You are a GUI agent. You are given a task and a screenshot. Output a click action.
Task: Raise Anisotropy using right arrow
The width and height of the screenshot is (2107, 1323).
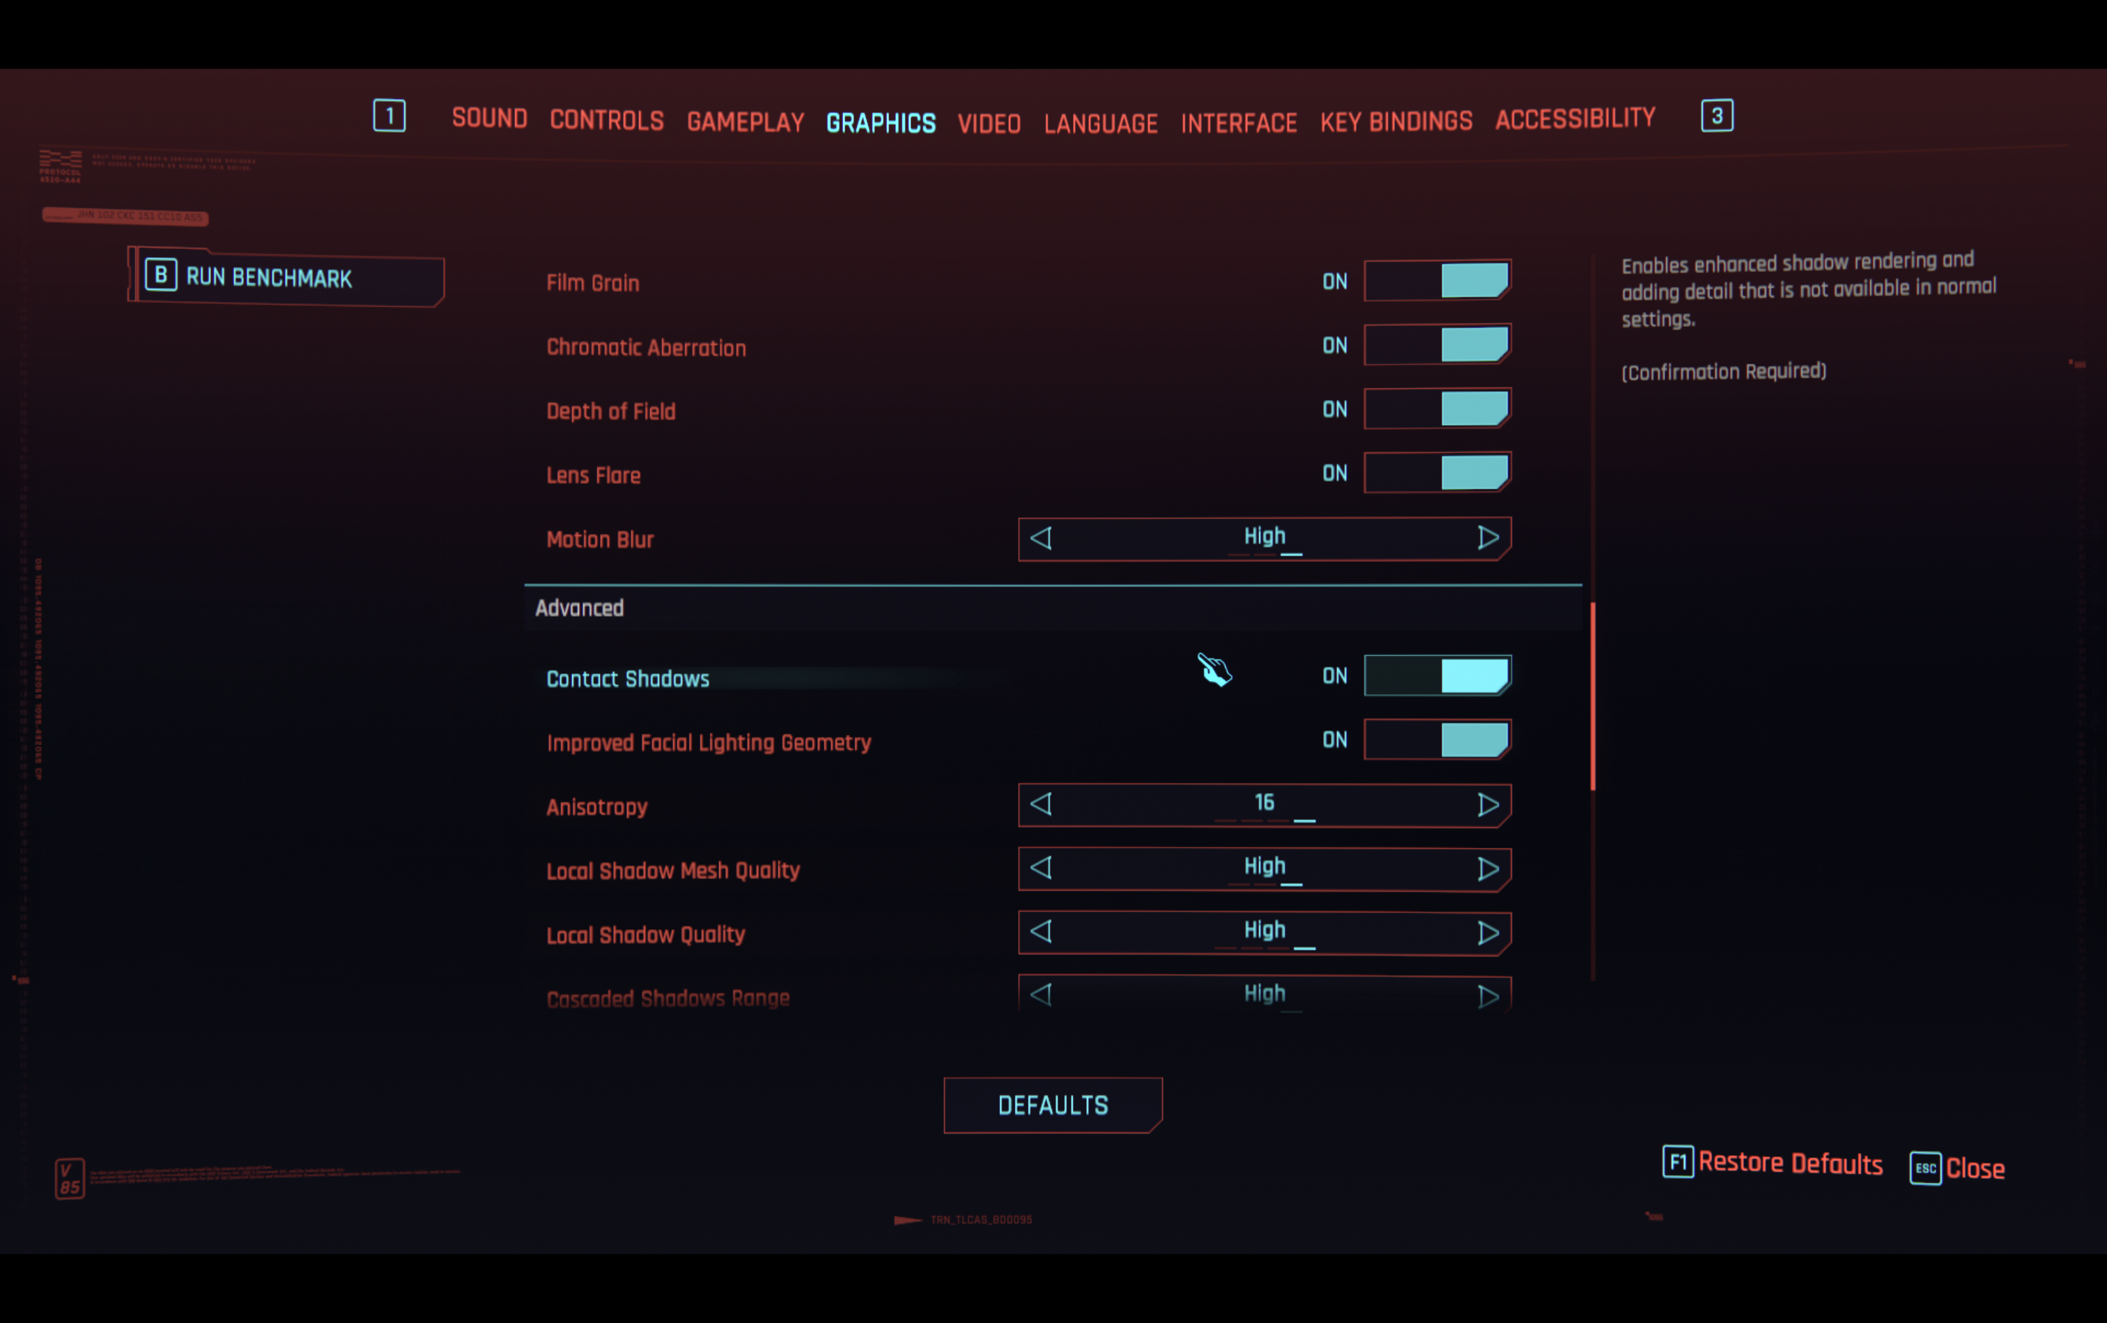click(1488, 805)
